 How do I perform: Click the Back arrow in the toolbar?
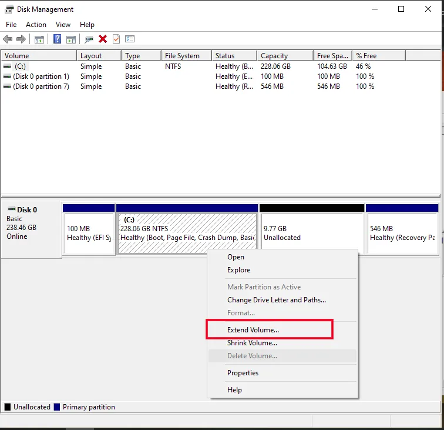pyautogui.click(x=8, y=39)
